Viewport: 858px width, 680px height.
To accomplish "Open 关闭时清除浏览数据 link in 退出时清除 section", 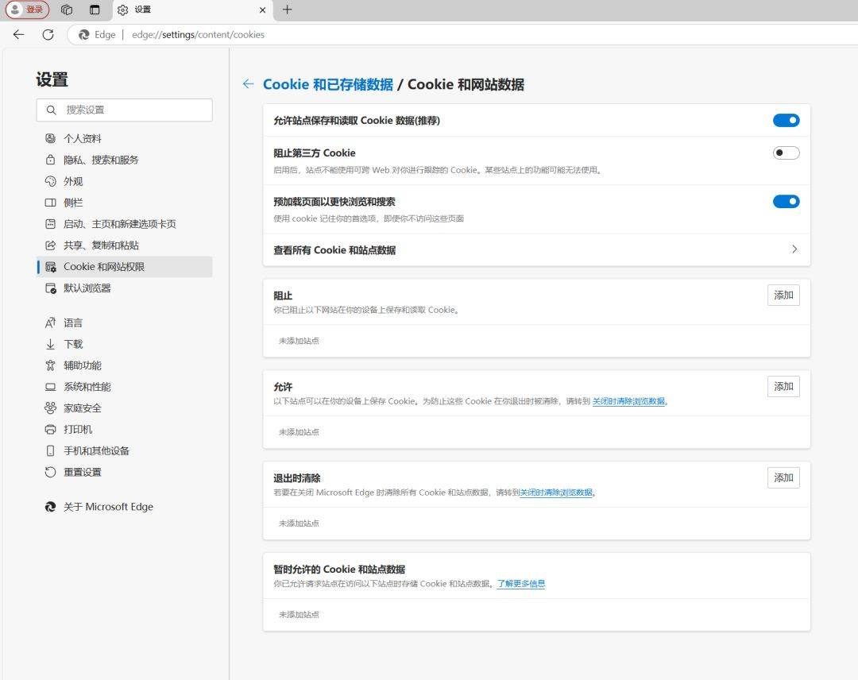I will (x=556, y=493).
